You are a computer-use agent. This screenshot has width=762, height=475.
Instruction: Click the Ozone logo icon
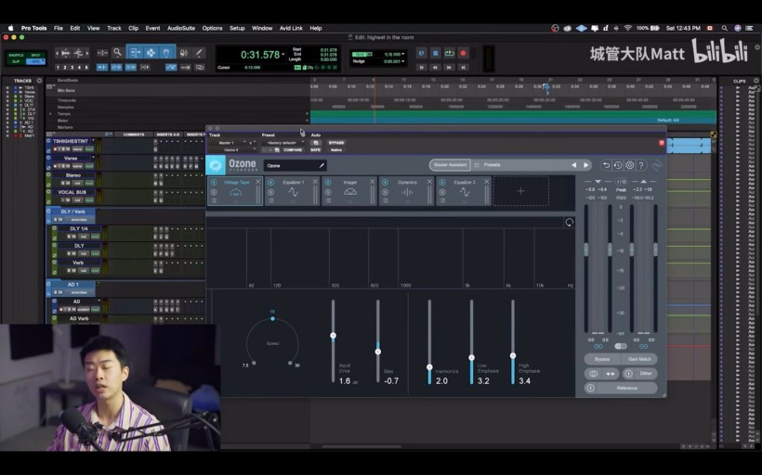pyautogui.click(x=216, y=165)
